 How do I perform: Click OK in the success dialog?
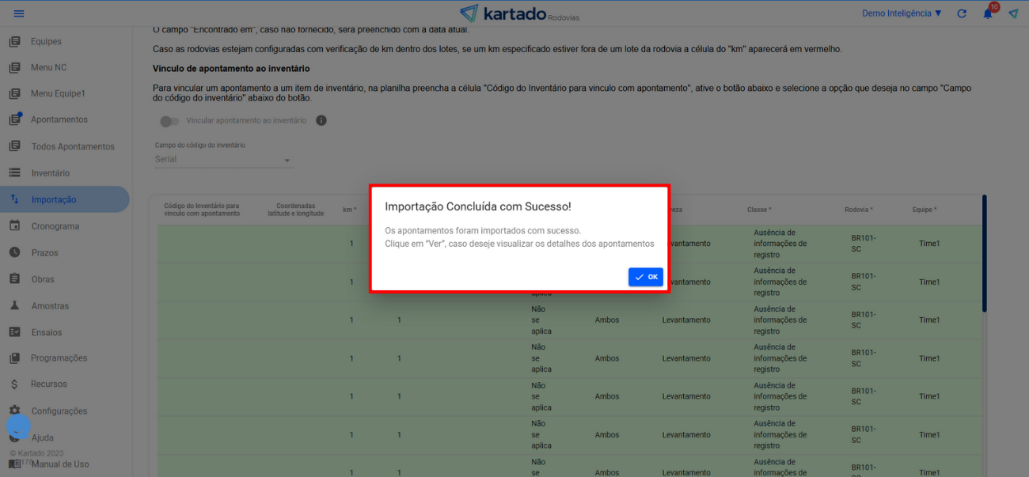[645, 277]
